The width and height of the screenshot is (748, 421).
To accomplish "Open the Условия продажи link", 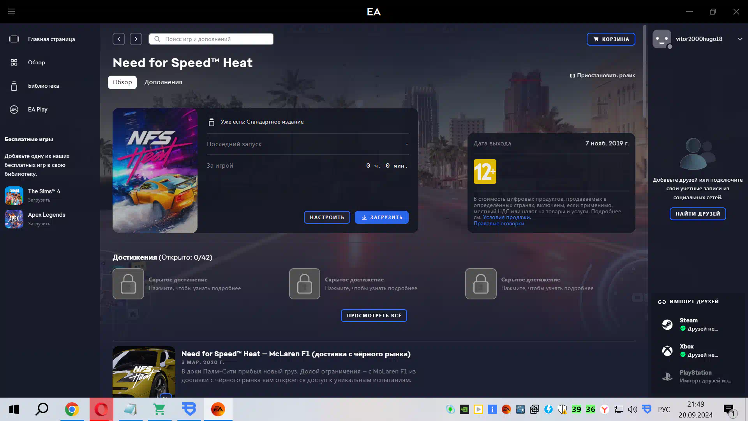I will [x=506, y=218].
